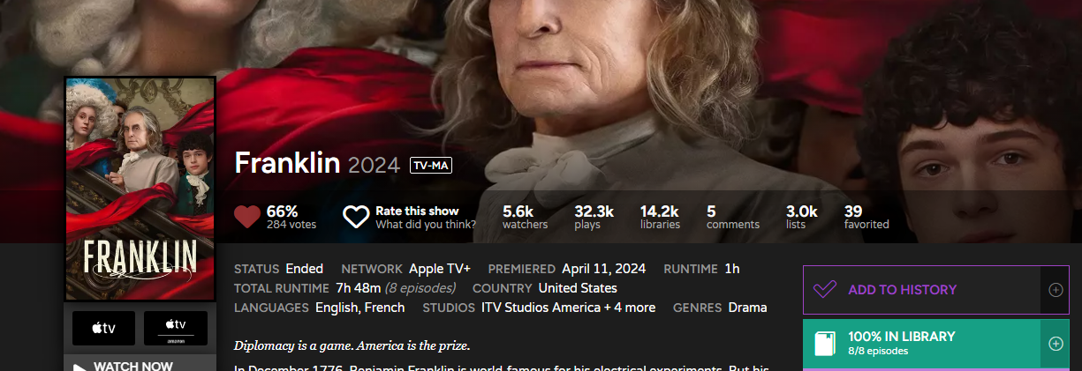Show more studios via '+ 4 more'

[629, 308]
